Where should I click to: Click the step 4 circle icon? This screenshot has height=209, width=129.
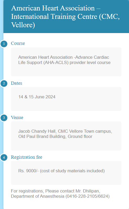(4, 157)
